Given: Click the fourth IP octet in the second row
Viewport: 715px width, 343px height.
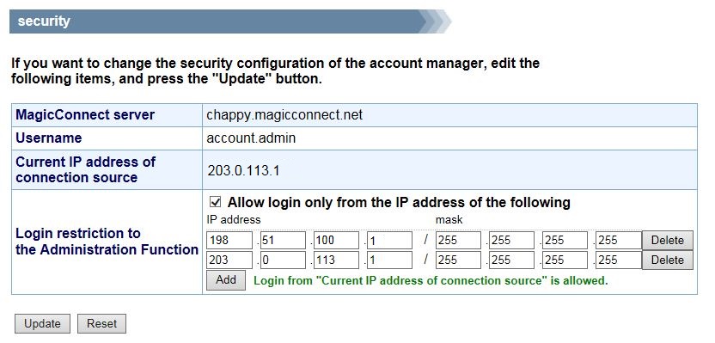Looking at the screenshot, I should click(389, 260).
